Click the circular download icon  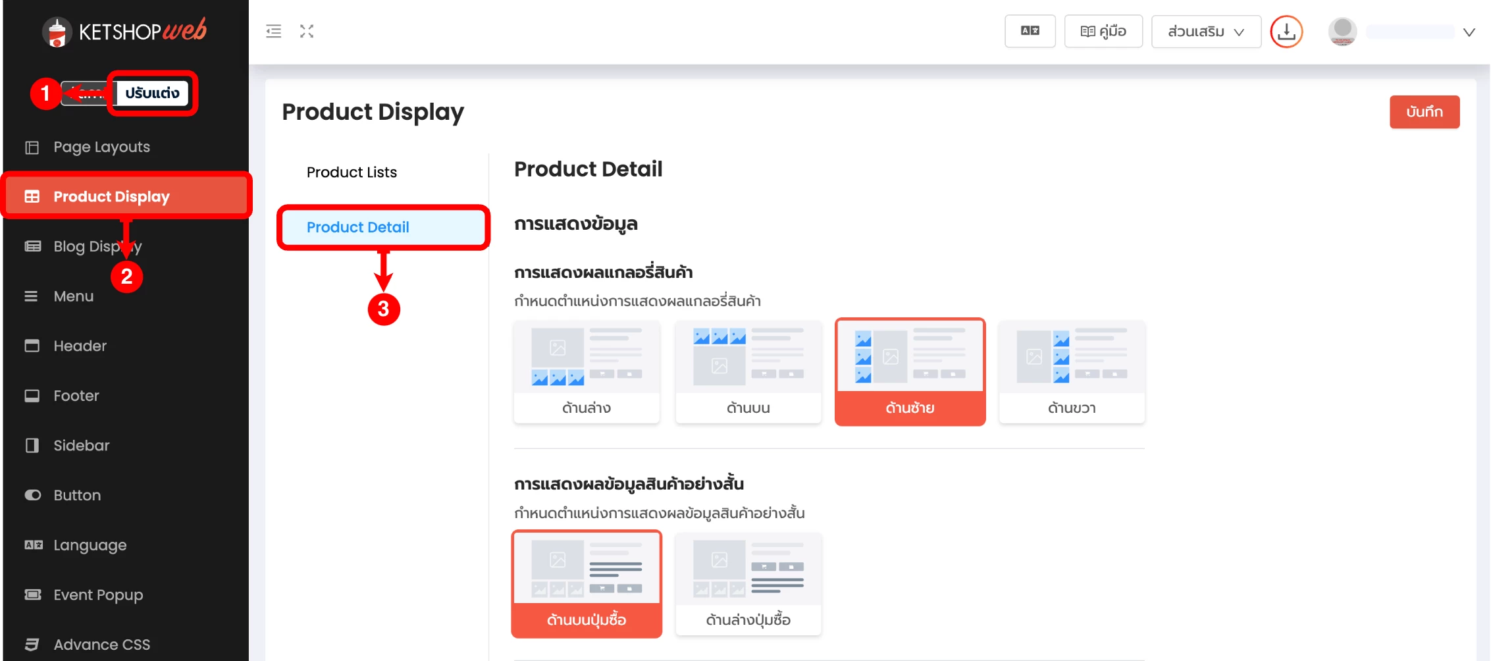point(1286,32)
